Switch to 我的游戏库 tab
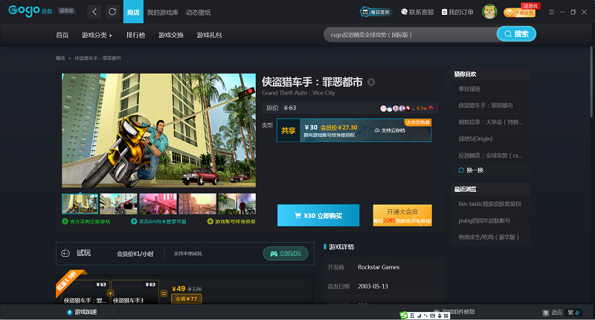Viewport: 595px width, 320px height. pos(162,13)
